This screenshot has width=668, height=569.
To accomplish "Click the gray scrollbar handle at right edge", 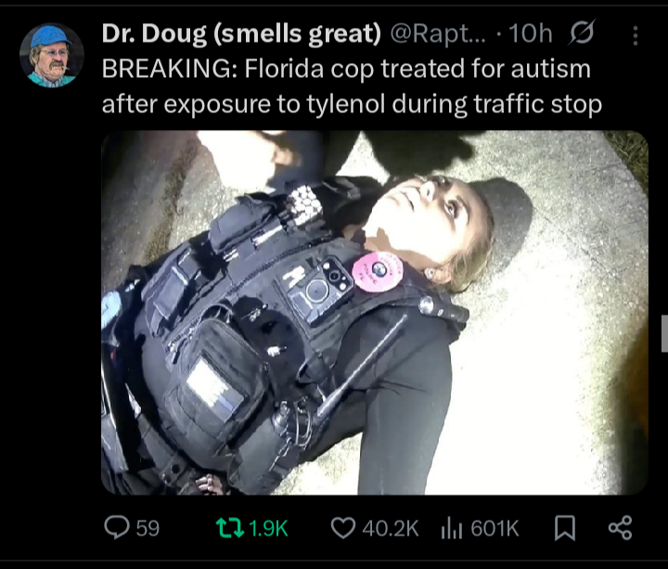I will (x=664, y=334).
